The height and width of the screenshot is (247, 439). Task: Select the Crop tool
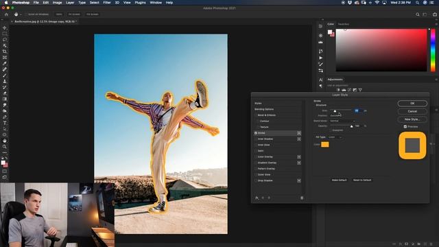(5, 51)
